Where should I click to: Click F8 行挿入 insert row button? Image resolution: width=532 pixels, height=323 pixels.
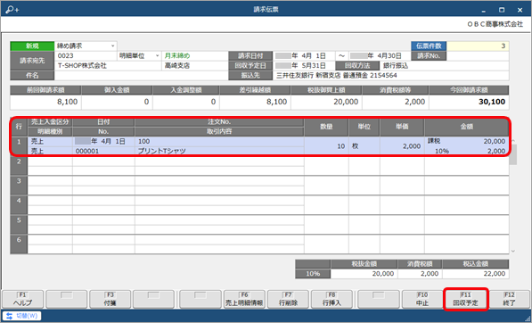[x=331, y=299]
